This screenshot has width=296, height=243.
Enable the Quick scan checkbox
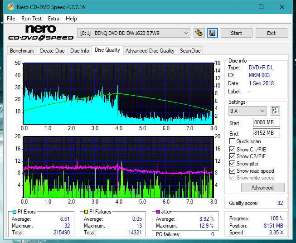click(x=232, y=141)
